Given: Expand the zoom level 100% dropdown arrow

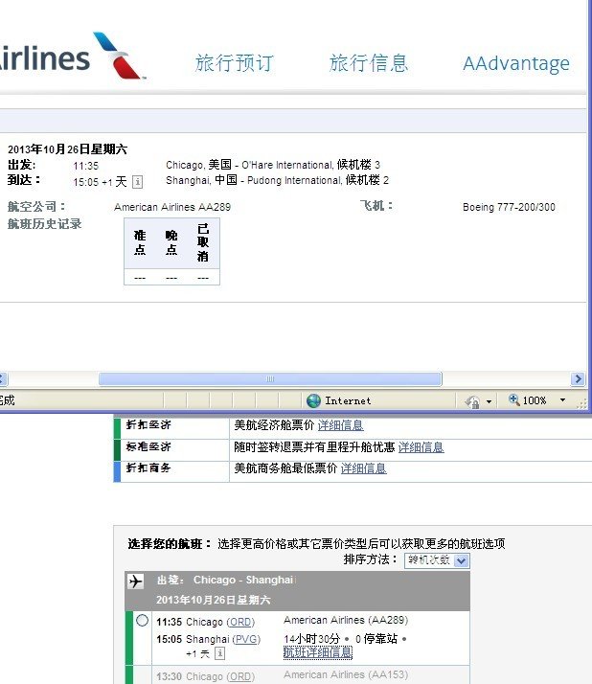Looking at the screenshot, I should [562, 400].
